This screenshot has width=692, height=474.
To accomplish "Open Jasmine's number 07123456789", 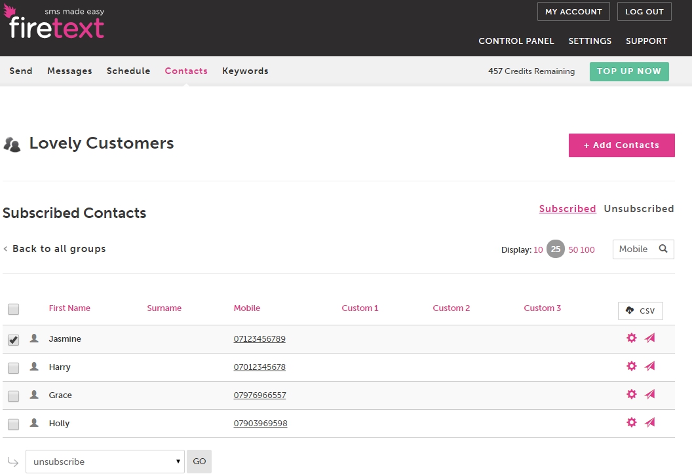I will point(259,338).
